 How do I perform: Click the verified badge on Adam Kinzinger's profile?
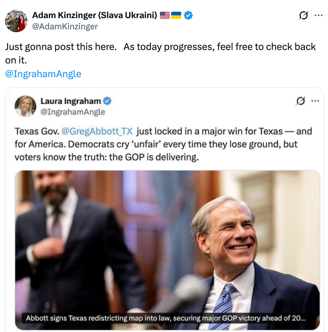click(188, 15)
